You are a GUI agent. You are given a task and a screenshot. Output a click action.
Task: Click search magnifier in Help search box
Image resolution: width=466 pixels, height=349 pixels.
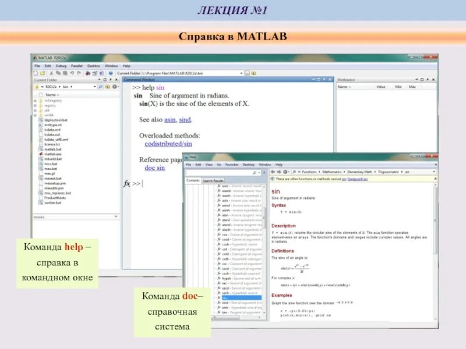pyautogui.click(x=255, y=172)
